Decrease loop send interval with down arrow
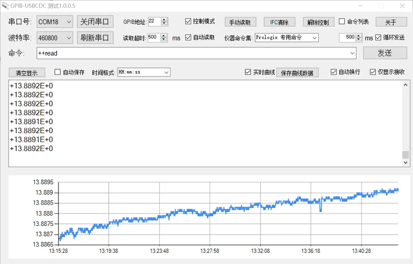The image size is (413, 264). coord(359,40)
